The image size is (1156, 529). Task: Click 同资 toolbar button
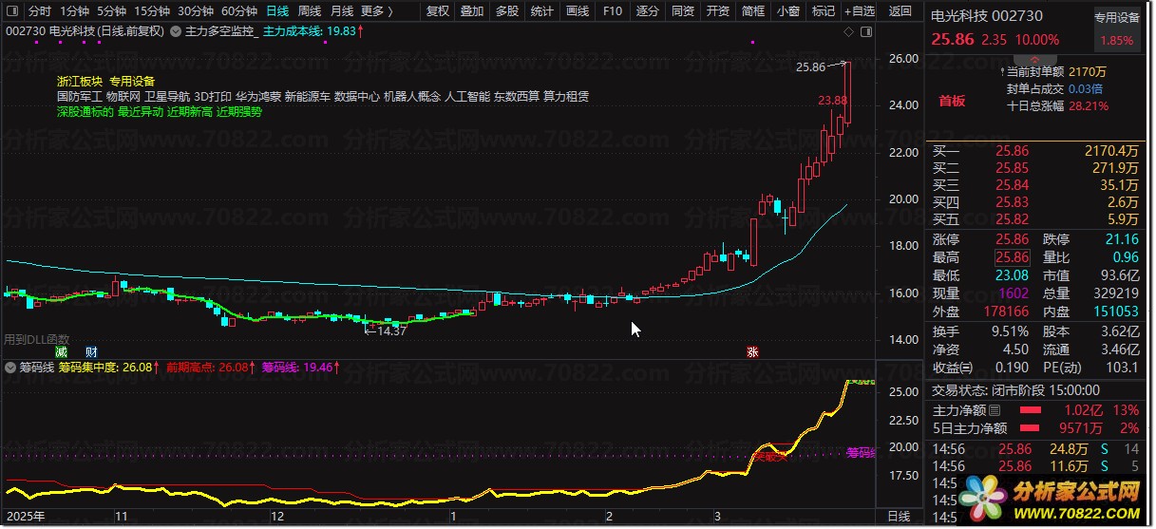pyautogui.click(x=682, y=11)
